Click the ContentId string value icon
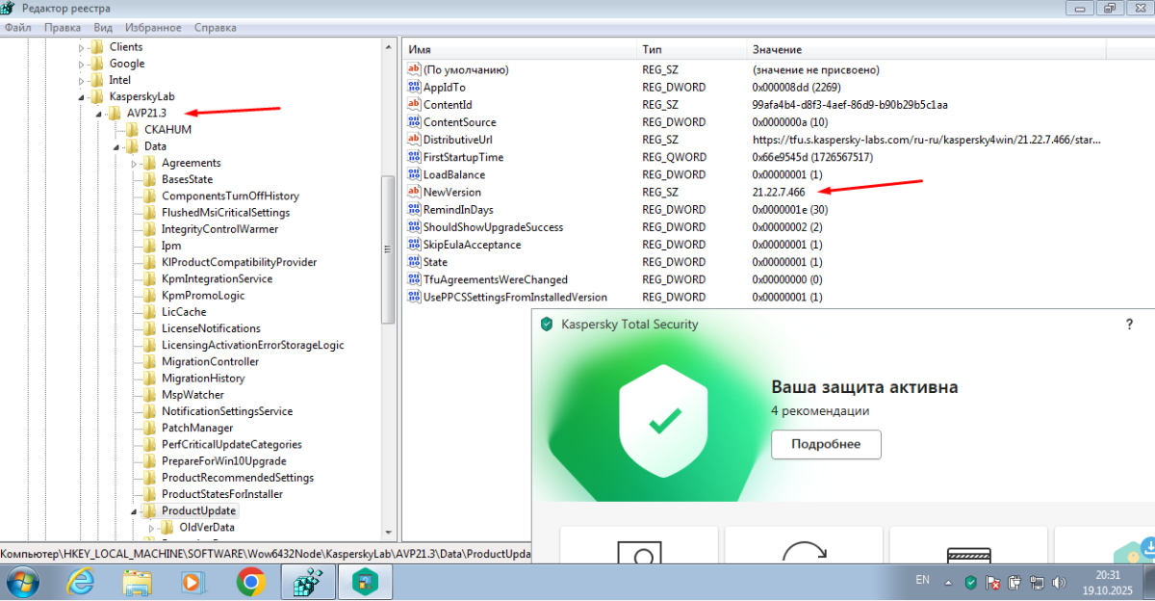The width and height of the screenshot is (1155, 601). click(x=415, y=105)
